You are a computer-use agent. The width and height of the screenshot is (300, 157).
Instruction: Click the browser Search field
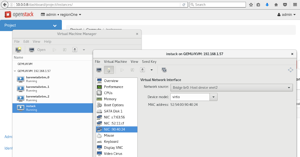(x=217, y=5)
